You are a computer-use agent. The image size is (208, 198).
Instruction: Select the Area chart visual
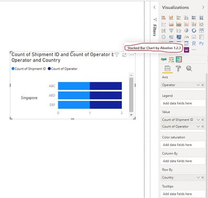point(171,24)
